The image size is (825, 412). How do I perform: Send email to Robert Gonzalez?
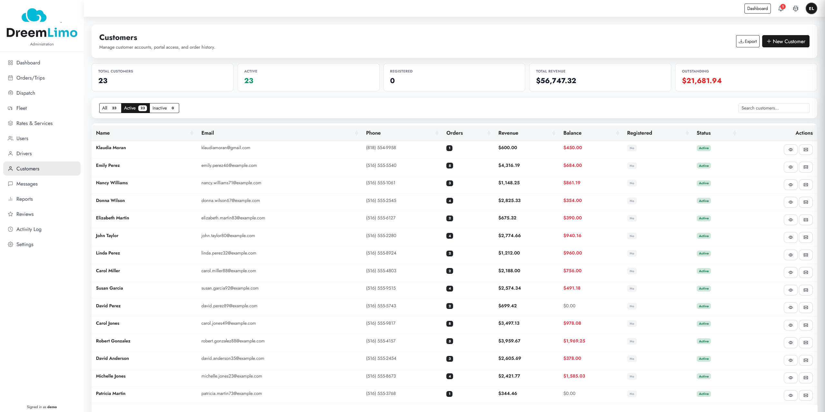click(x=806, y=343)
